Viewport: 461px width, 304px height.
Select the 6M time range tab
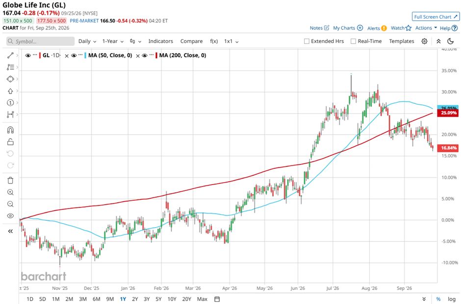point(97,299)
